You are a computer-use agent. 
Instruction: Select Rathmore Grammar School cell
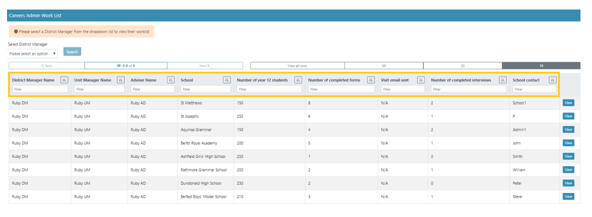click(206, 170)
